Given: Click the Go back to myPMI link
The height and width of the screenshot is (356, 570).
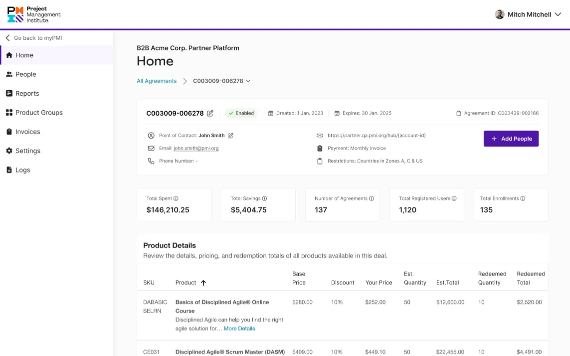Looking at the screenshot, I should [x=37, y=37].
